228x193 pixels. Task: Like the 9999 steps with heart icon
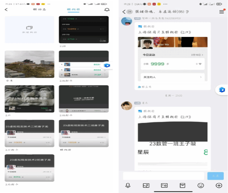pyautogui.click(x=200, y=64)
